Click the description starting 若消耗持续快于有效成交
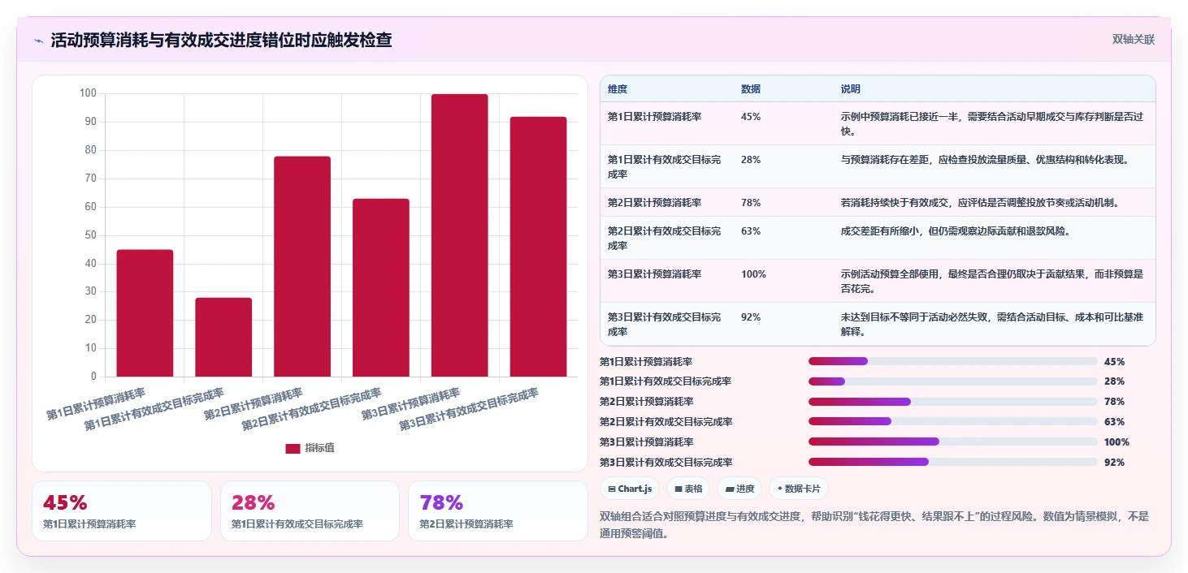This screenshot has width=1188, height=573. [x=981, y=203]
